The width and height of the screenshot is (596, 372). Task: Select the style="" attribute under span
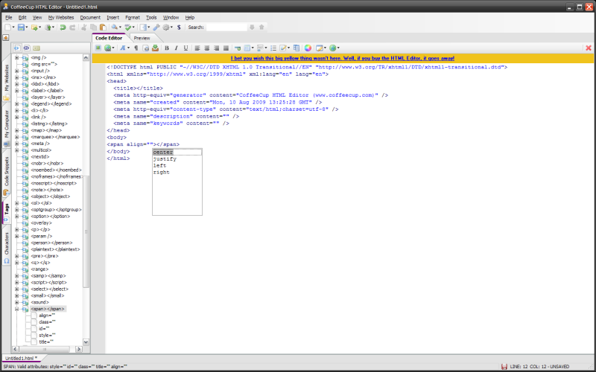(47, 336)
